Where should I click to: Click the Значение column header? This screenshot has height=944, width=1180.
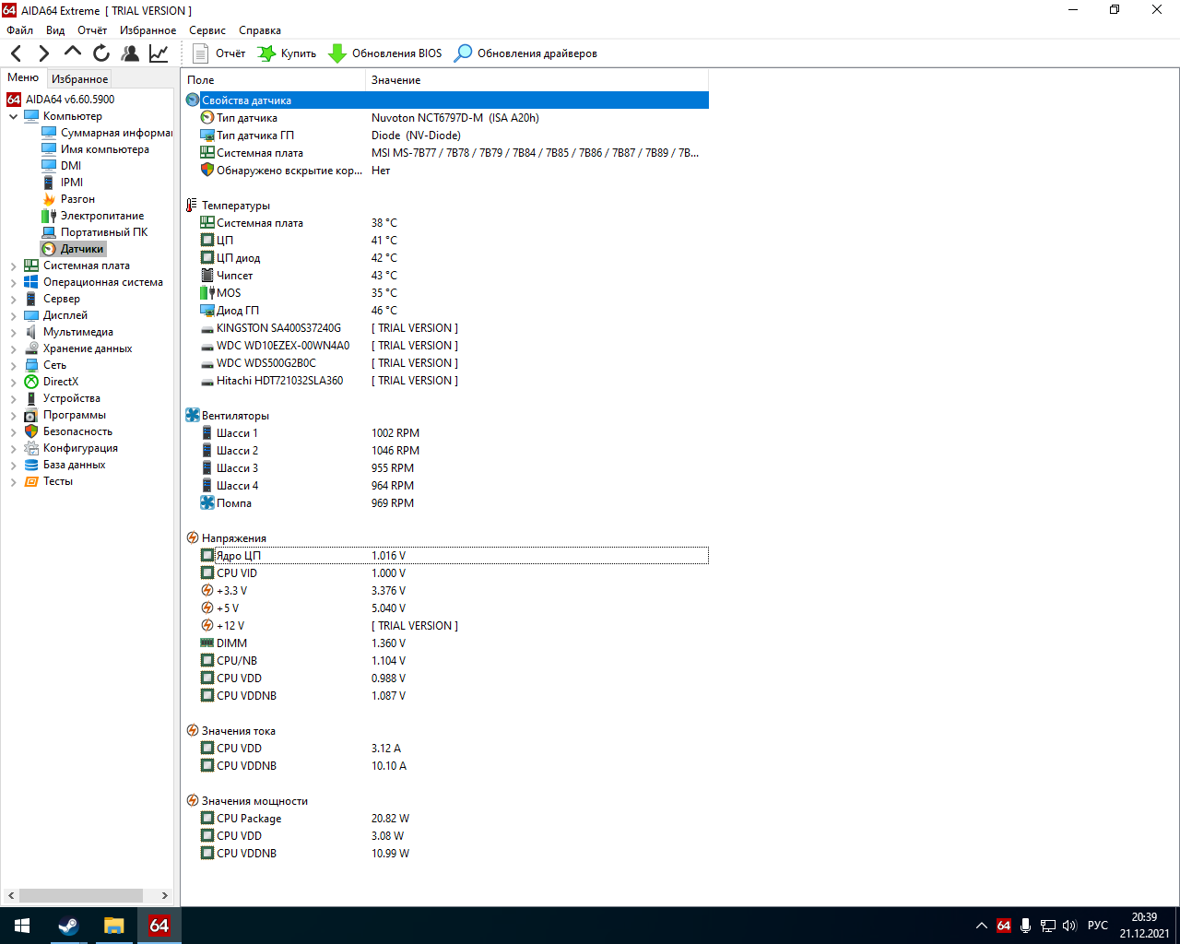tap(537, 80)
